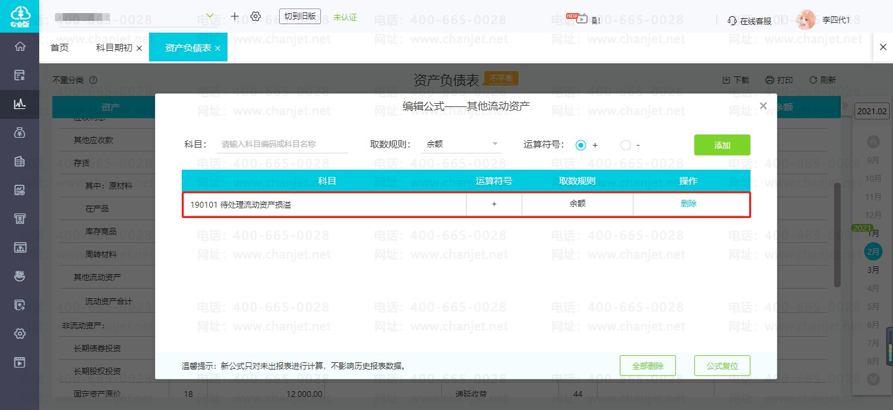Viewport: 893px width, 410px height.
Task: Click the help question mark beside 不重分类
Action: click(x=93, y=80)
